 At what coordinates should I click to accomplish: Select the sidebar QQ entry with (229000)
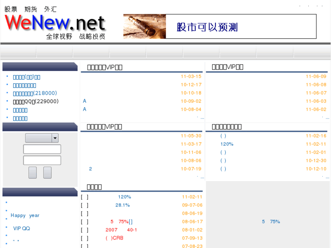pos(36,101)
